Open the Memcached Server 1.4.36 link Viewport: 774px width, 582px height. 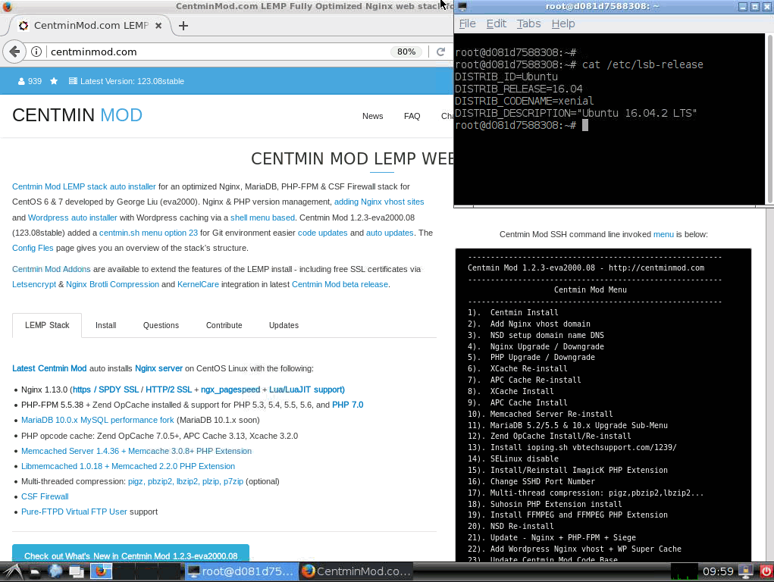coord(136,451)
